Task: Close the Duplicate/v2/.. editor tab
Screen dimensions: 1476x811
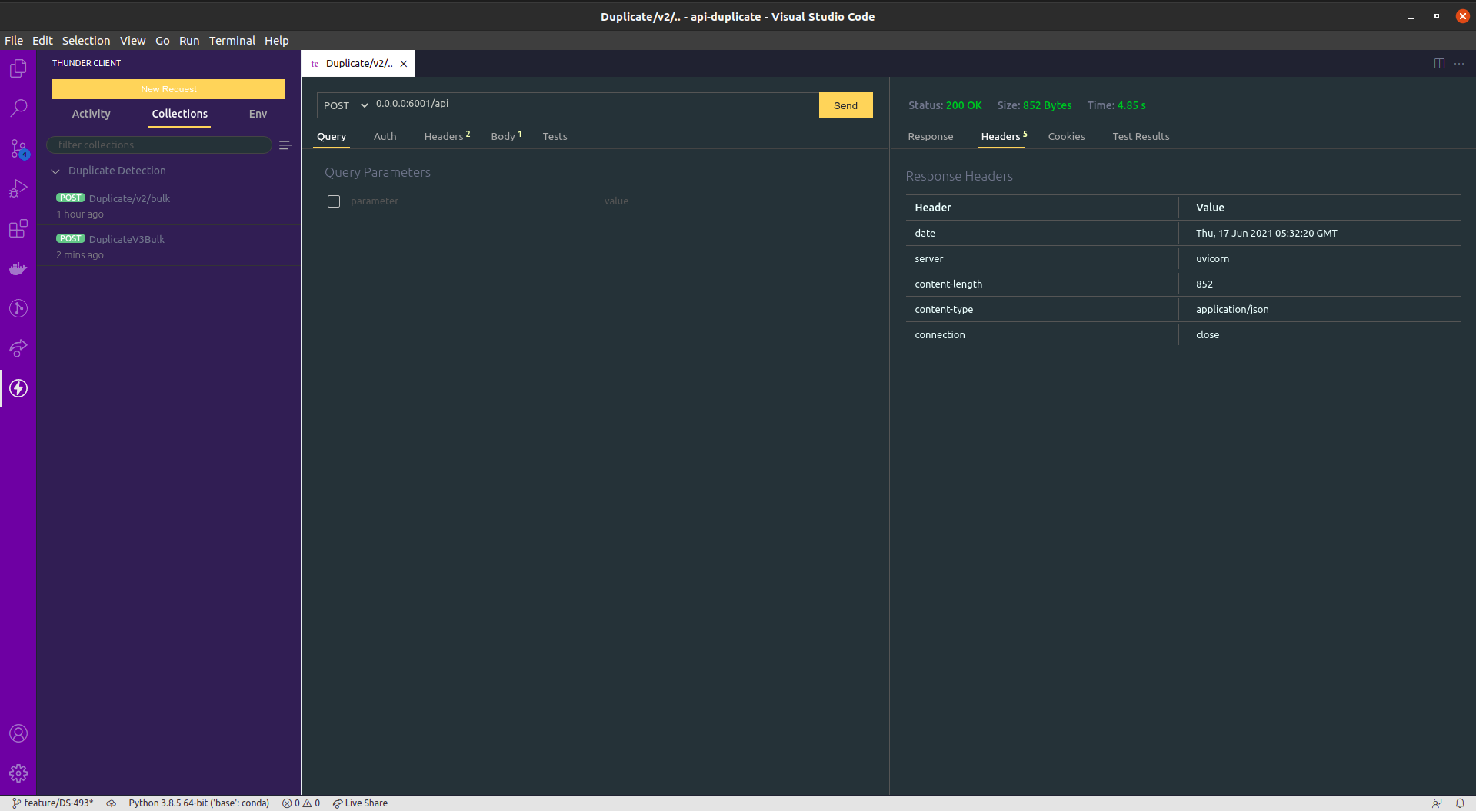Action: tap(404, 64)
